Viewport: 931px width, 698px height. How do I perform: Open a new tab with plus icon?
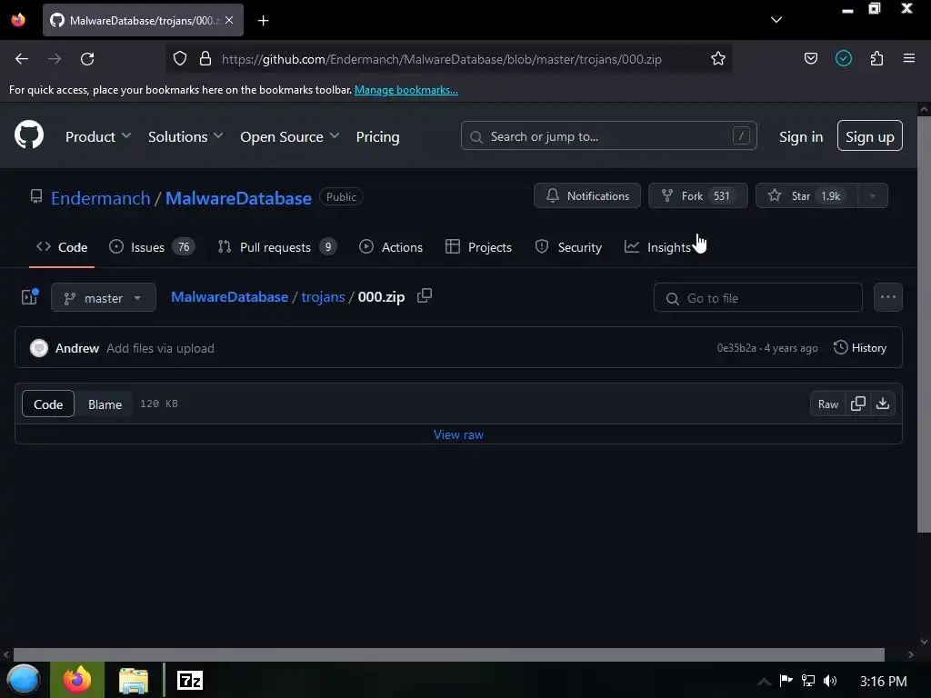263,21
